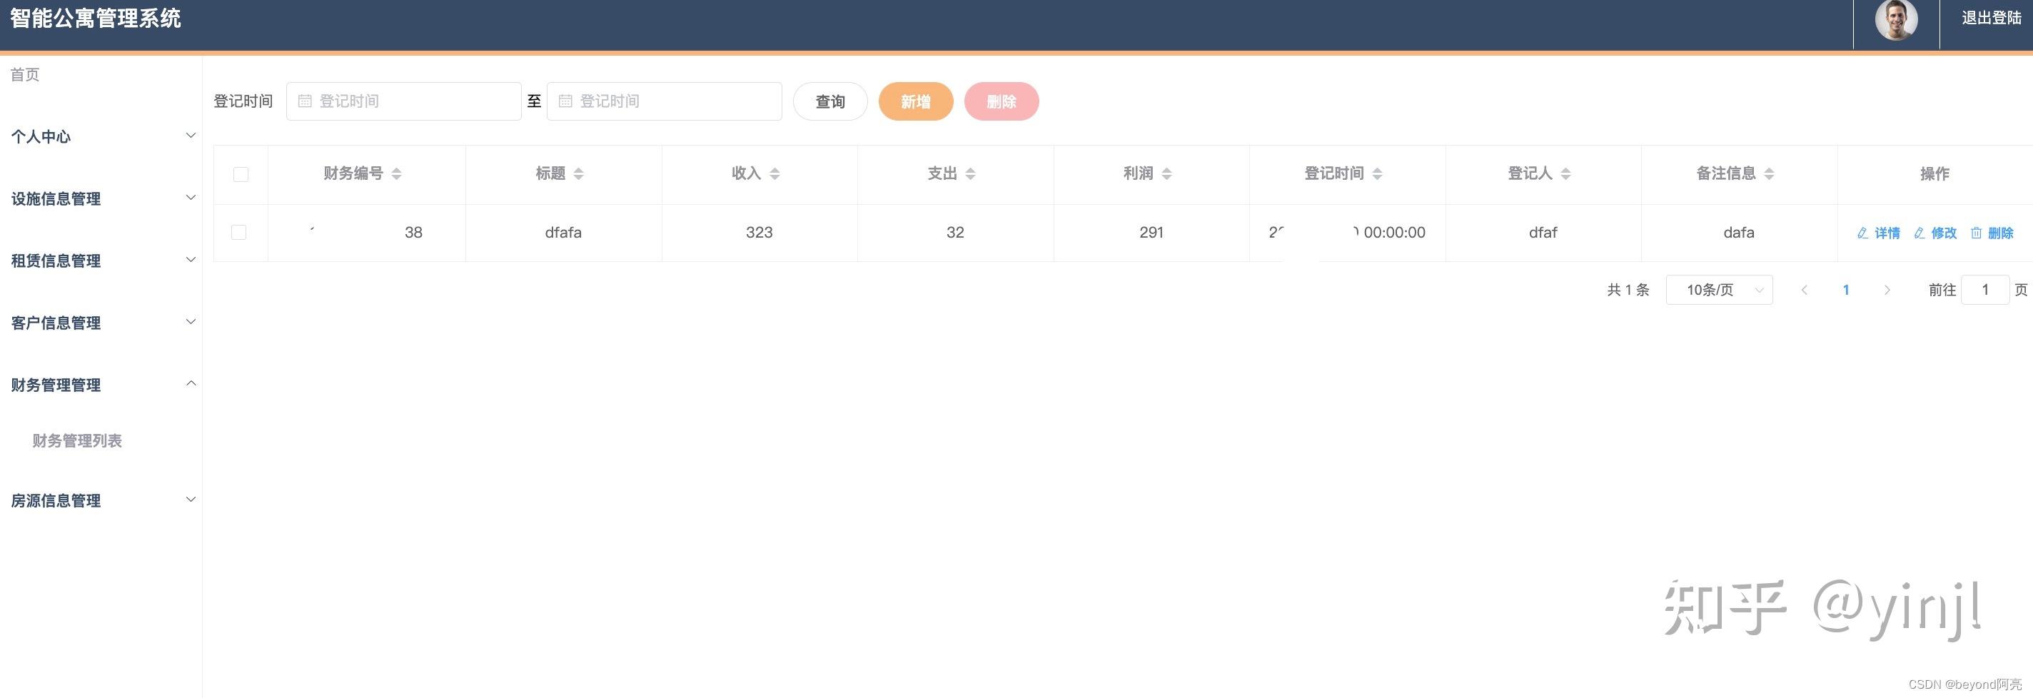Toggle the select-all checkbox in table header

241,173
